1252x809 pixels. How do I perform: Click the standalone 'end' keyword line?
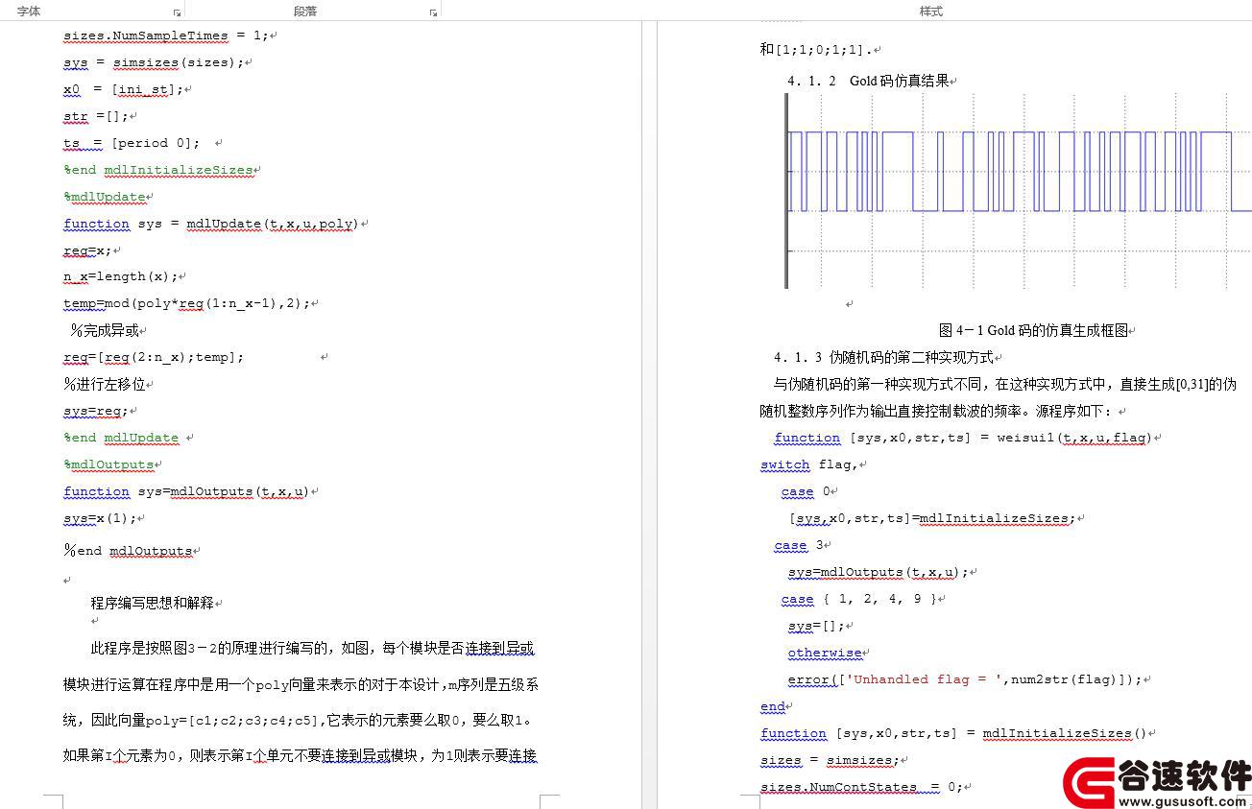click(x=772, y=706)
